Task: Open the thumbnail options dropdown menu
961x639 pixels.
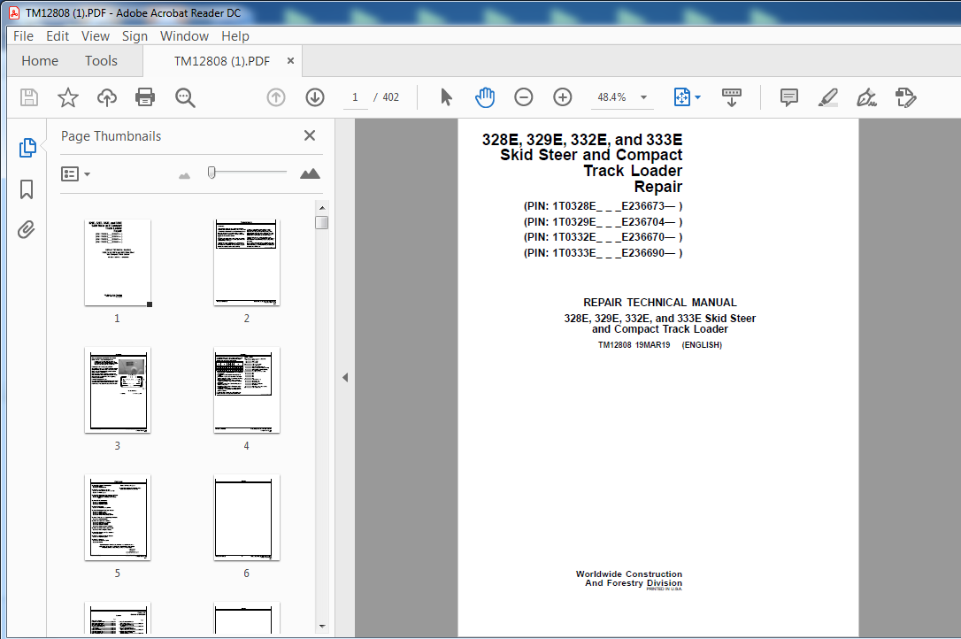Action: coord(75,174)
